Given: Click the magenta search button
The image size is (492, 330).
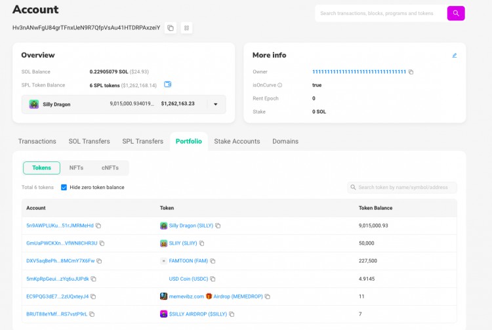Looking at the screenshot, I should (x=456, y=13).
